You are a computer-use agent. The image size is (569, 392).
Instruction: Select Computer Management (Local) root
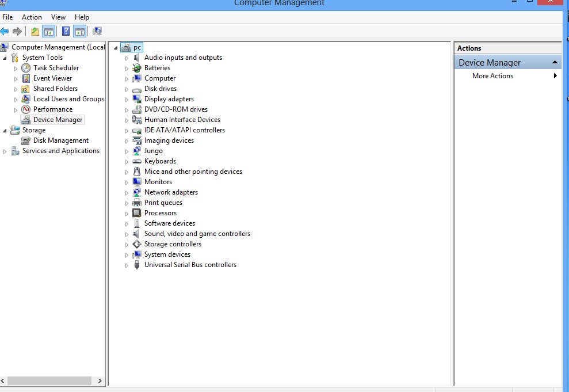(x=58, y=47)
